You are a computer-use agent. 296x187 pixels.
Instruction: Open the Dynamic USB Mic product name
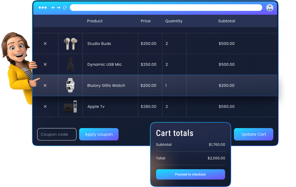click(105, 65)
